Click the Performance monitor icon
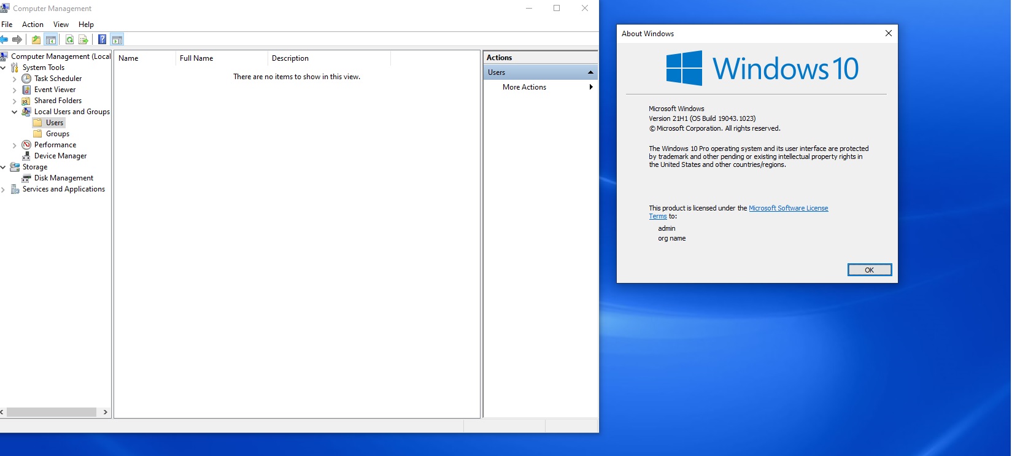This screenshot has height=456, width=1020. tap(26, 145)
